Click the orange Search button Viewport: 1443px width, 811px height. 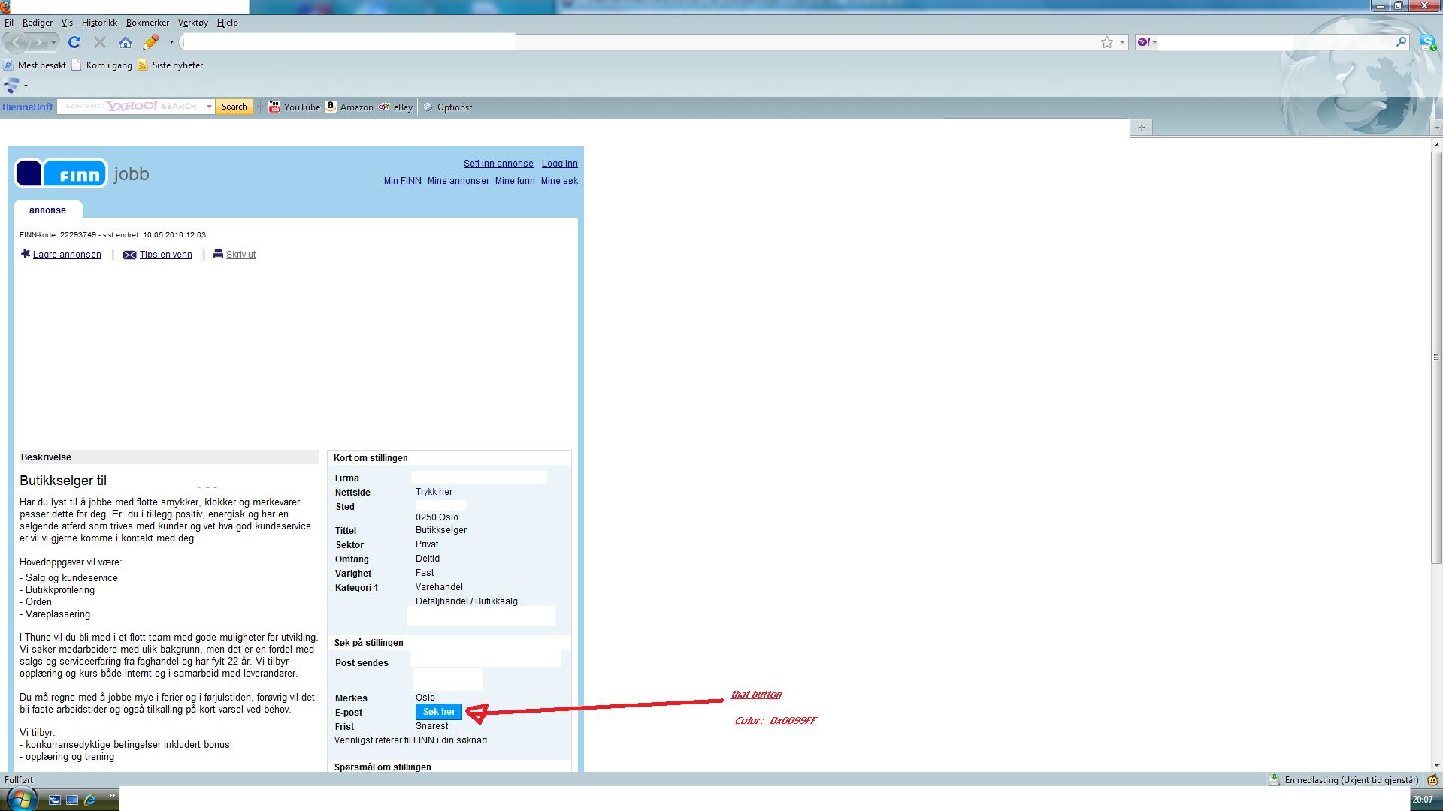(x=234, y=107)
